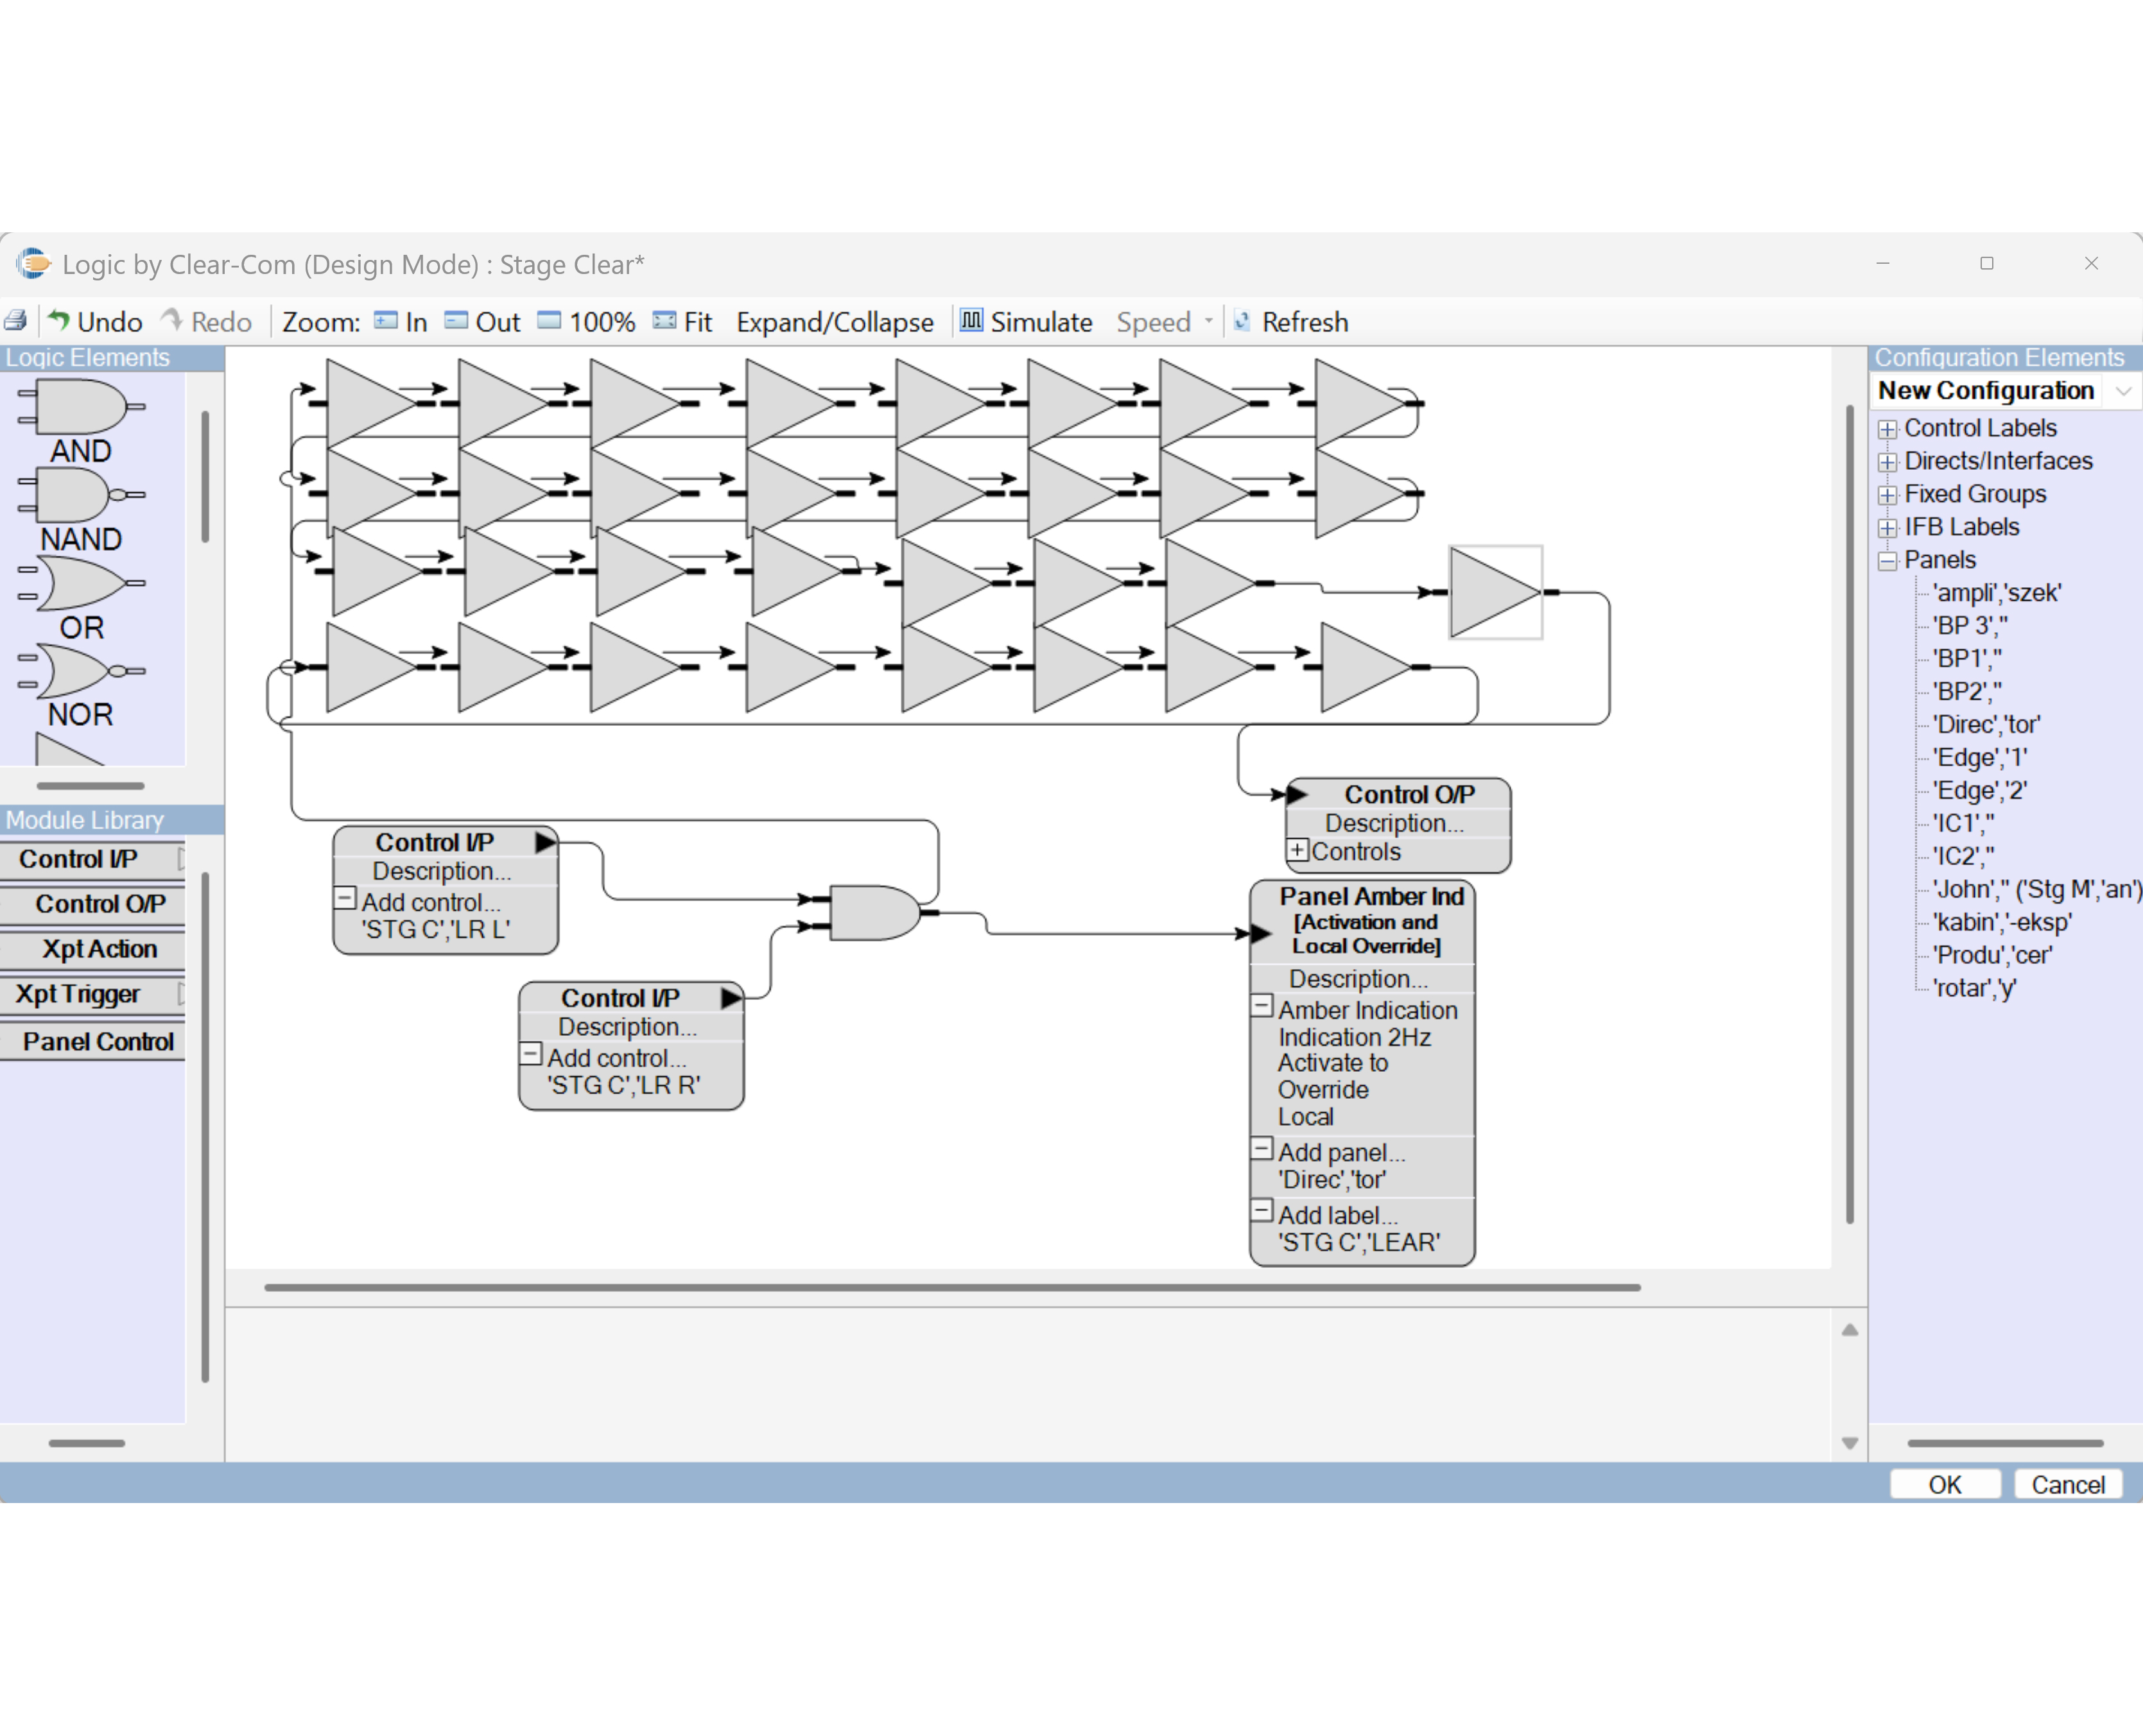This screenshot has width=2143, height=1736.
Task: Collapse 'Add control...' in 'STG C','LR L' module
Action: (x=345, y=898)
